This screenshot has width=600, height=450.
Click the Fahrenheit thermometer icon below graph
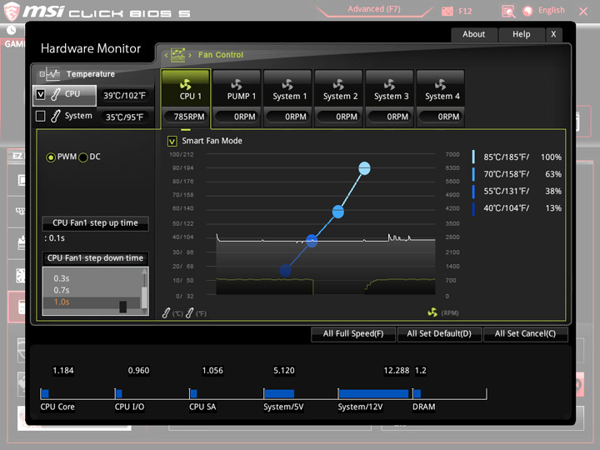click(x=189, y=313)
